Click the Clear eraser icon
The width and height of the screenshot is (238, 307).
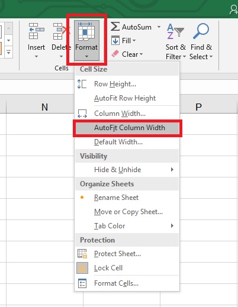coord(115,54)
